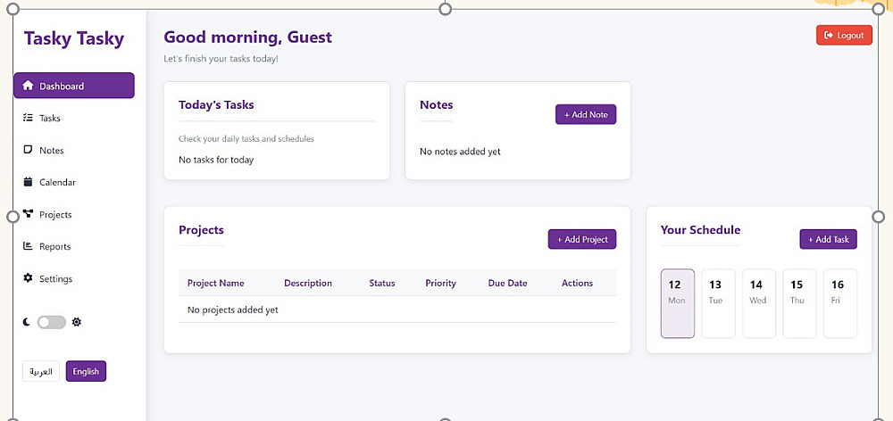
Task: Click the Reports chart icon
Action: tap(28, 246)
